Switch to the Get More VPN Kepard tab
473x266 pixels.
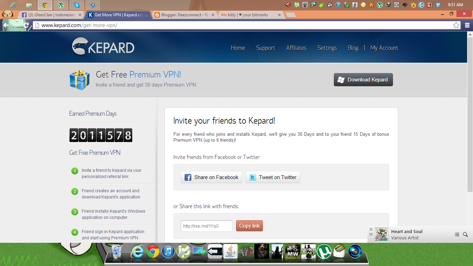(118, 15)
